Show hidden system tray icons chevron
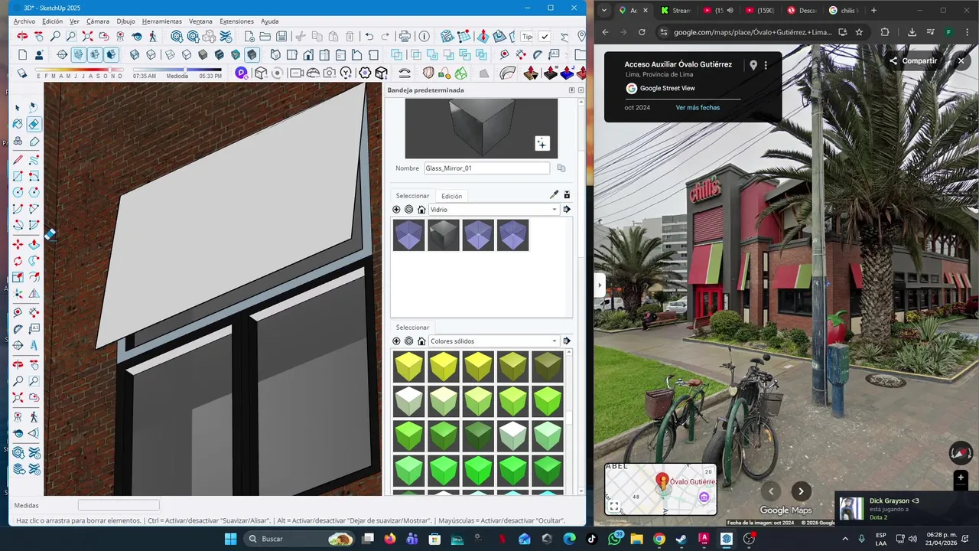Screen dimensions: 979x551 tap(845, 539)
